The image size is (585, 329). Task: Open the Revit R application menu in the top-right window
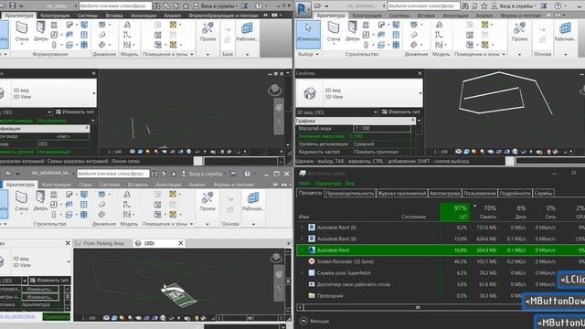point(303,8)
